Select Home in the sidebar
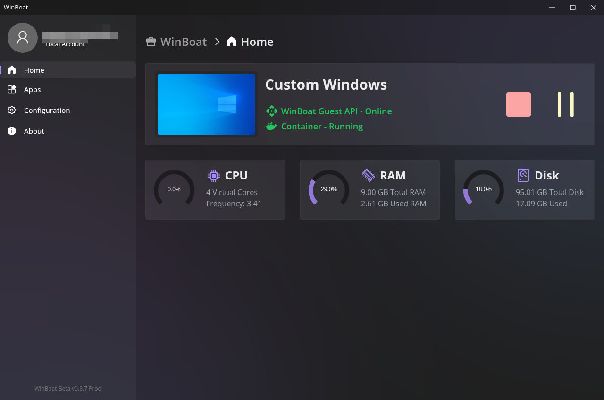 pyautogui.click(x=34, y=70)
